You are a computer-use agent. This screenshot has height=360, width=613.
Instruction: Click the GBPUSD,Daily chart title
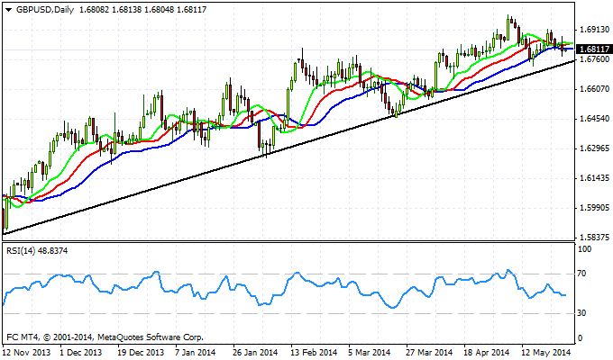point(44,10)
